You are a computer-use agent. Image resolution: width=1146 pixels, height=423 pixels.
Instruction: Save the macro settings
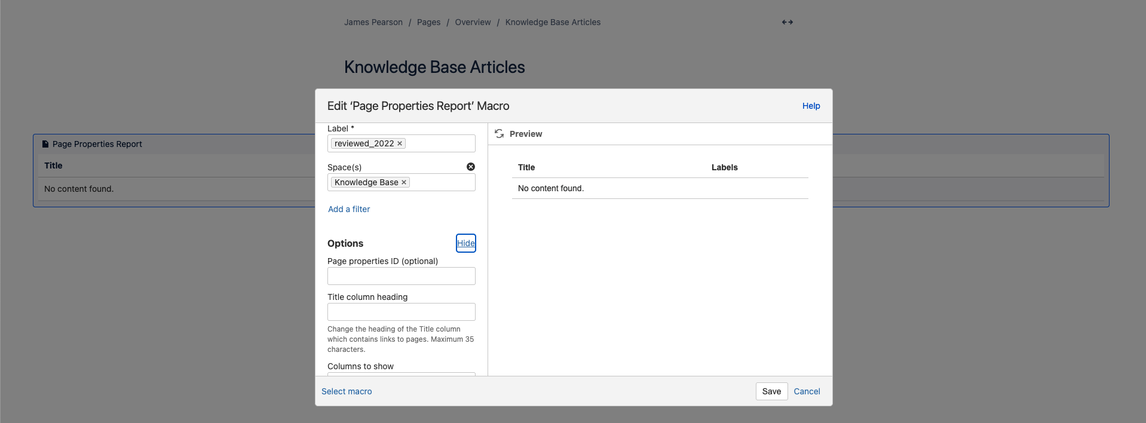click(x=771, y=391)
